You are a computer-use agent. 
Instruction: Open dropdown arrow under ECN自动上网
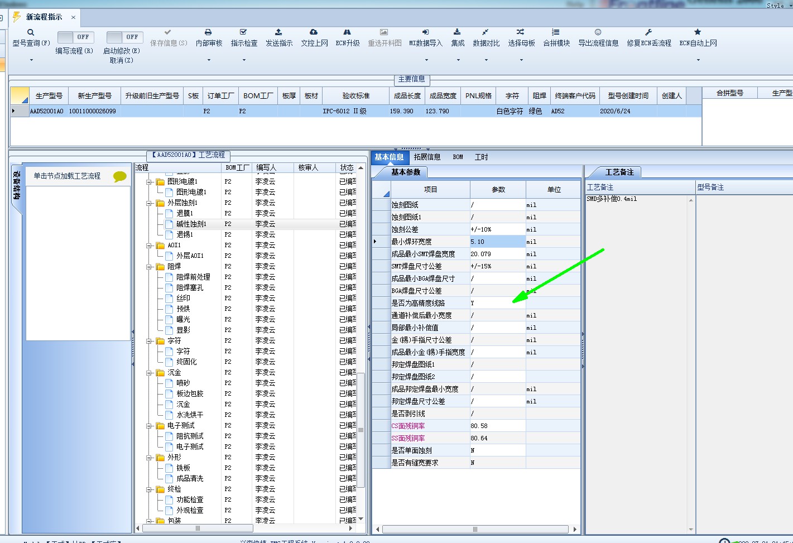[x=698, y=60]
